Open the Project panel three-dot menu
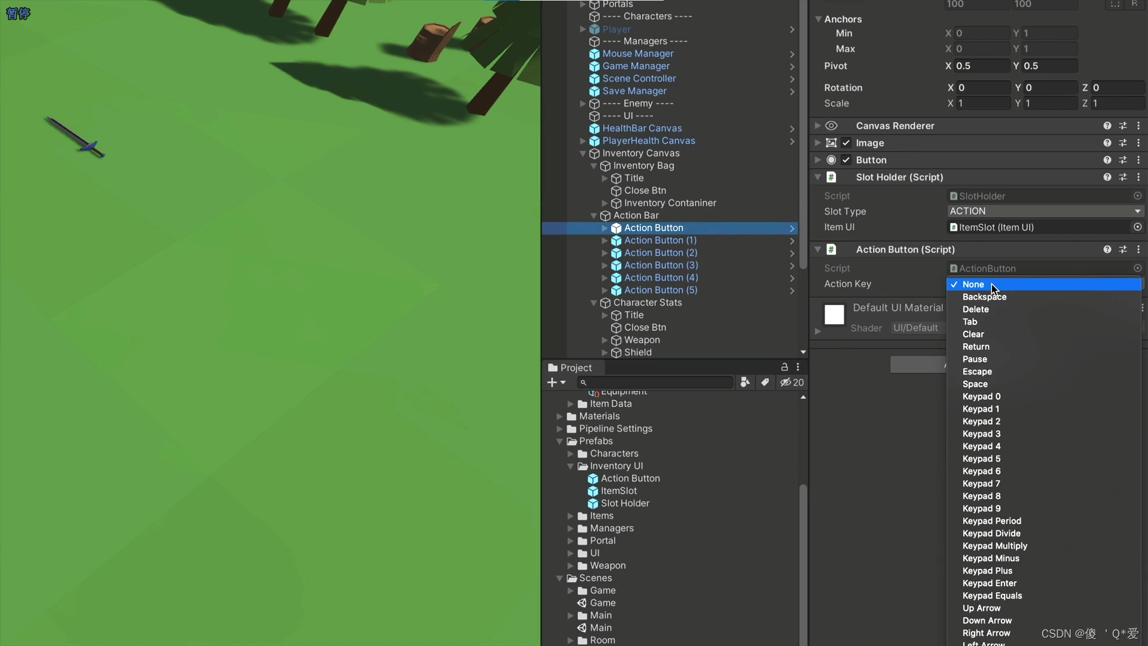Screen dimensions: 1148x646 click(798, 367)
